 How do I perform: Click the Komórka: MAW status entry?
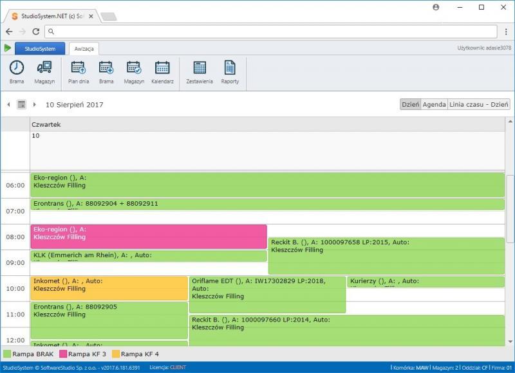tap(411, 368)
